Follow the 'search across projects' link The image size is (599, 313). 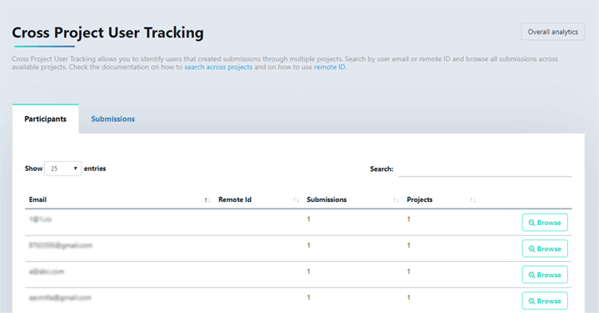[x=219, y=67]
